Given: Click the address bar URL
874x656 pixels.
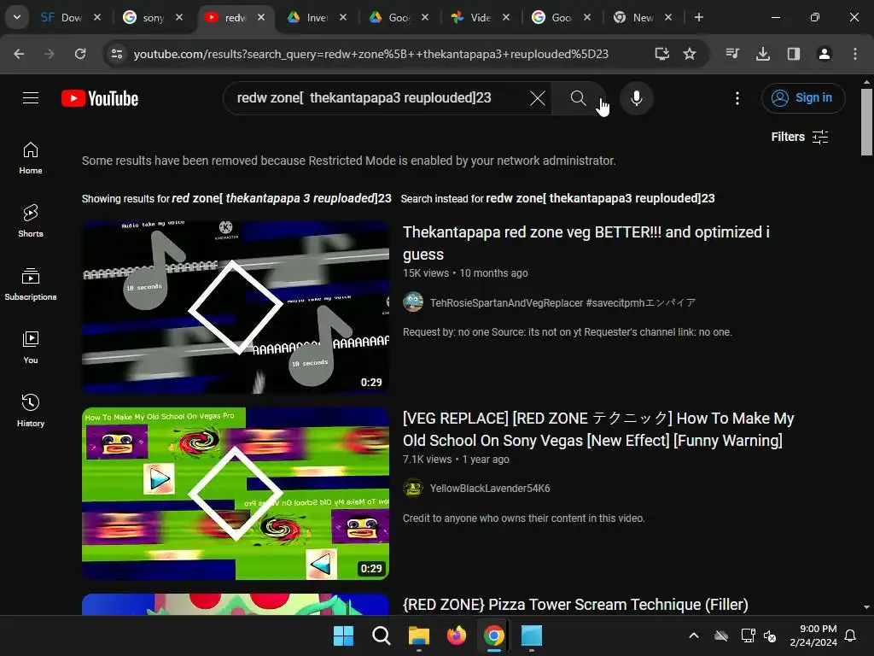Looking at the screenshot, I should click(370, 54).
